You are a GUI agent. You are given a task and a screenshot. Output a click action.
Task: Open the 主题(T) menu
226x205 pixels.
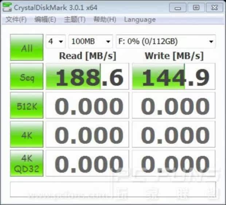click(x=75, y=19)
